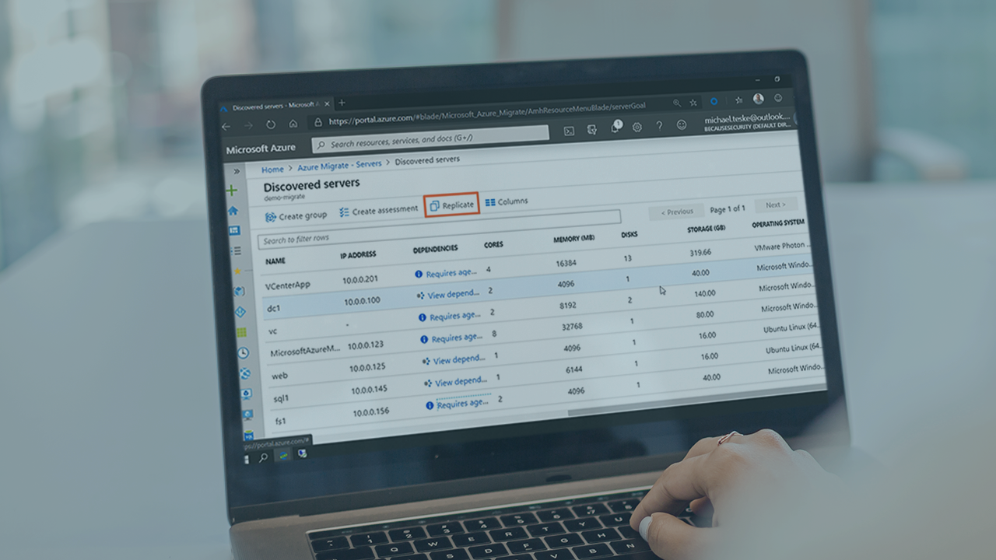Open the Azure help question mark
996x560 pixels.
pos(659,126)
